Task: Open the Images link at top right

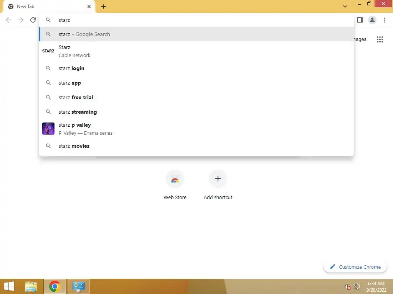Action: (360, 39)
